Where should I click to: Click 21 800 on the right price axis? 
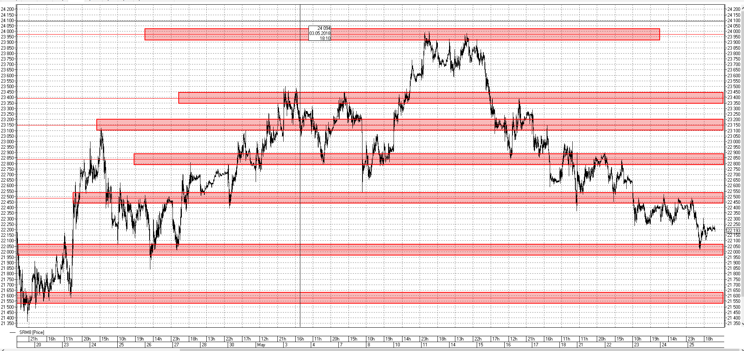(734, 274)
